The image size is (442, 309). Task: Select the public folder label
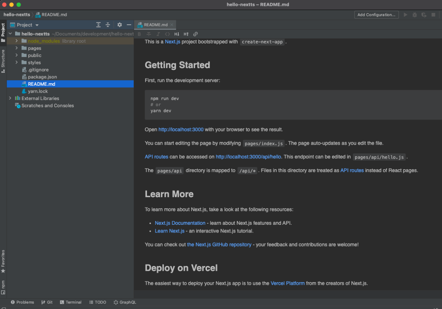35,56
